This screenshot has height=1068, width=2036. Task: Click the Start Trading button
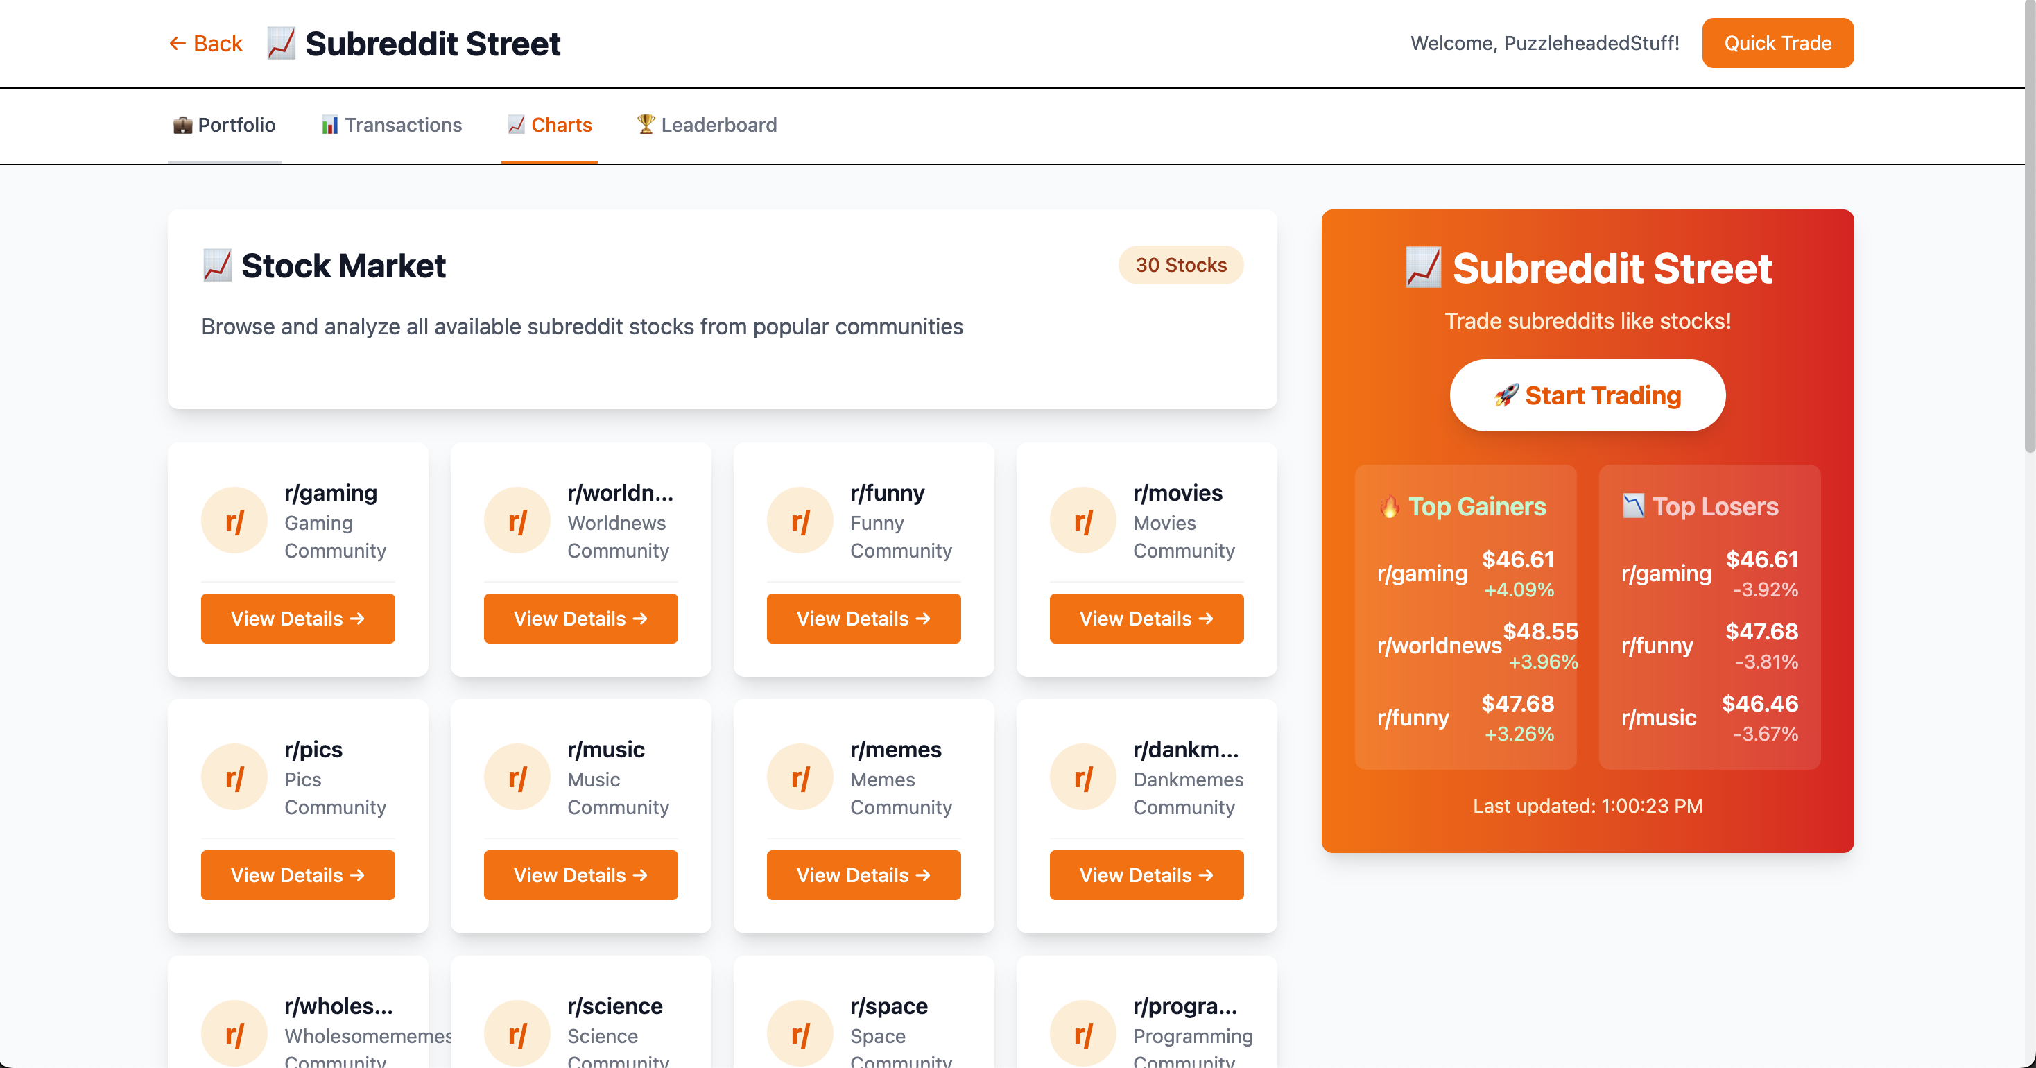(1587, 395)
